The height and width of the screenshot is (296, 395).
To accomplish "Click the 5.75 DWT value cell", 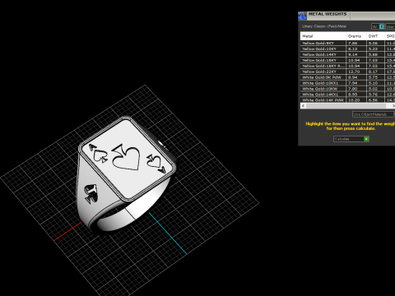I will (x=375, y=77).
